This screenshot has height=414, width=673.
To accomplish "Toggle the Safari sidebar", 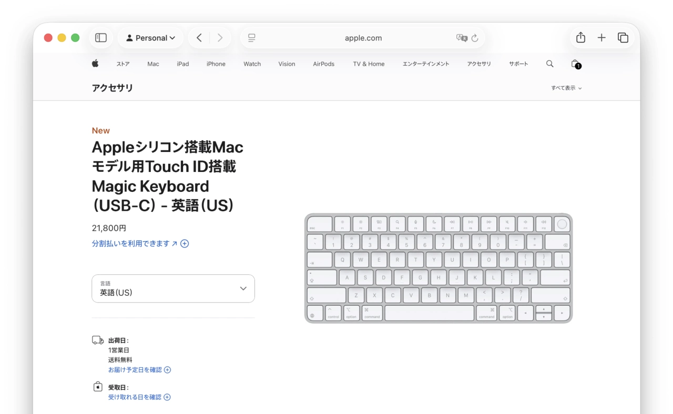I will pyautogui.click(x=101, y=38).
